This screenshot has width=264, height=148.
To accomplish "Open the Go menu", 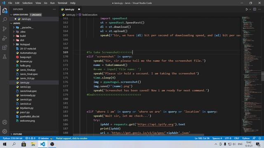I will [x=45, y=3].
